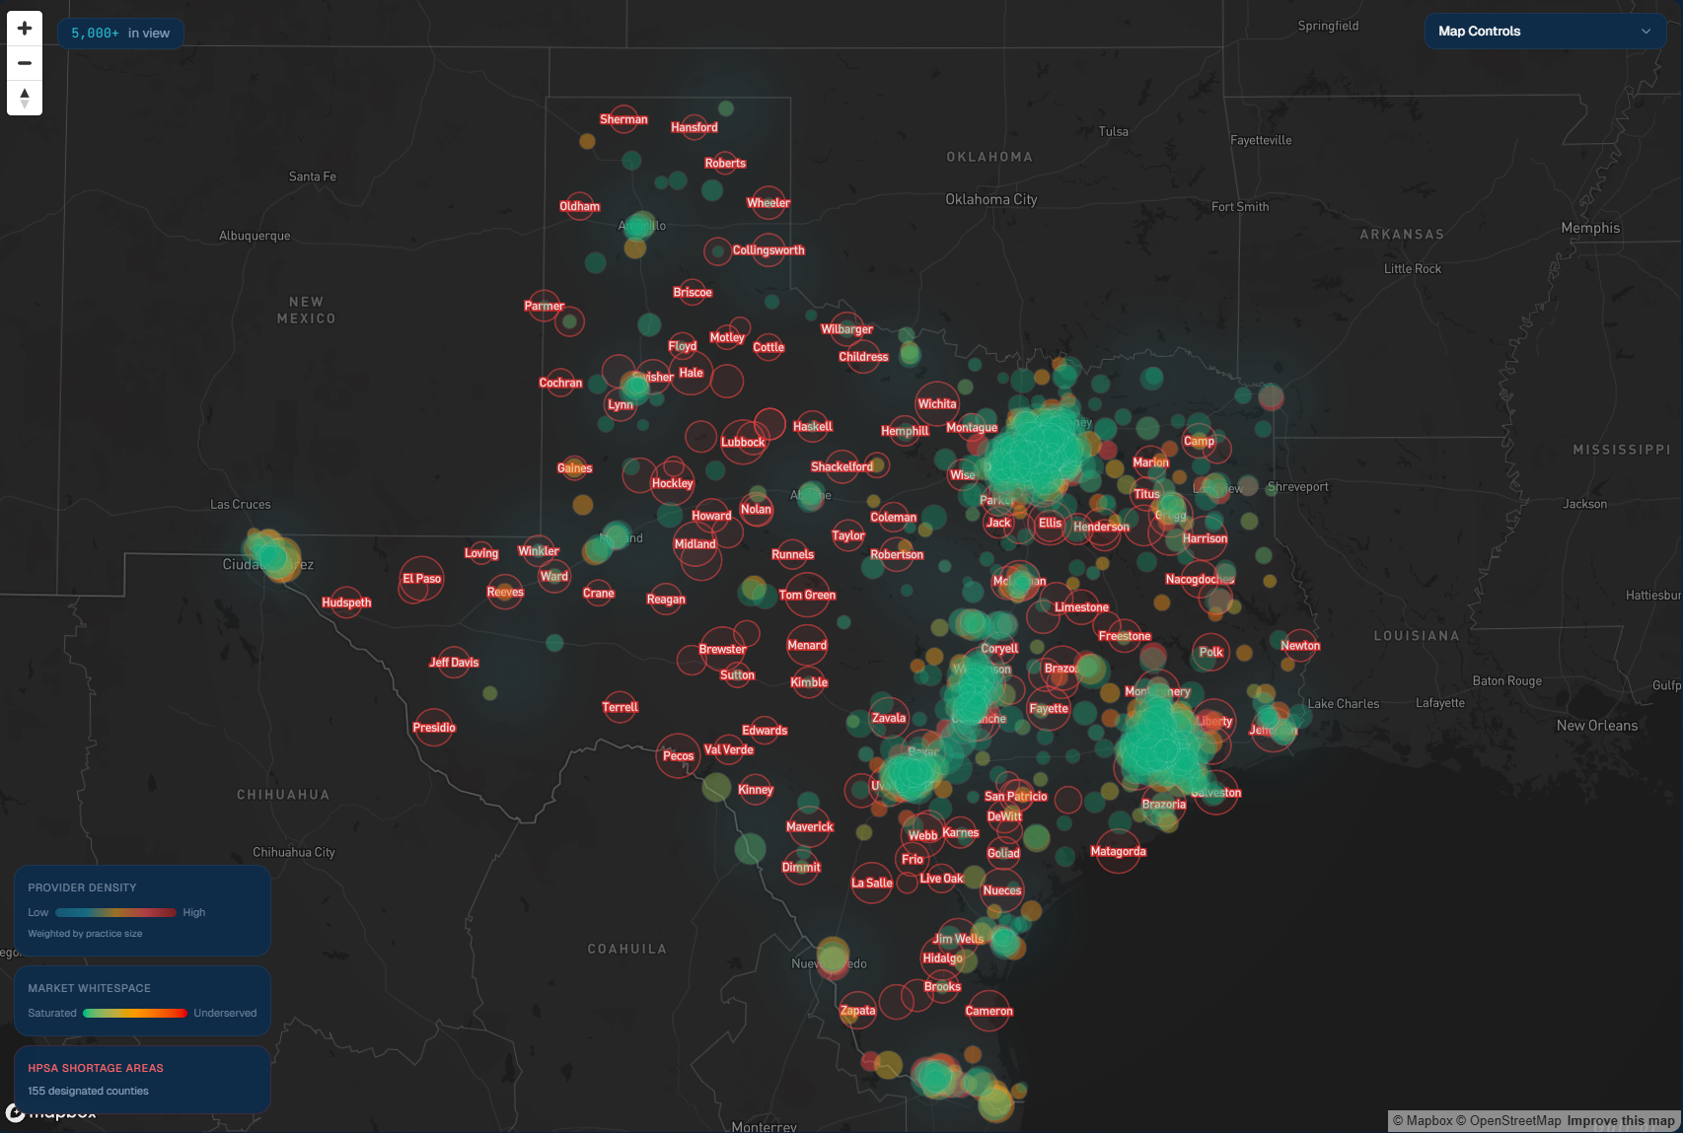The width and height of the screenshot is (1683, 1133).
Task: Click the Brewster county shortage marker
Action: click(x=723, y=648)
